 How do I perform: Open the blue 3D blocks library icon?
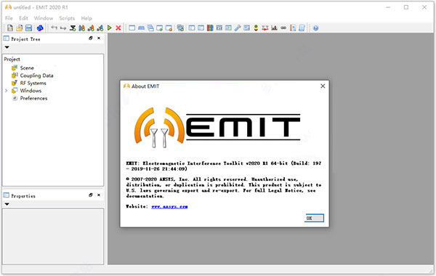coord(40,28)
